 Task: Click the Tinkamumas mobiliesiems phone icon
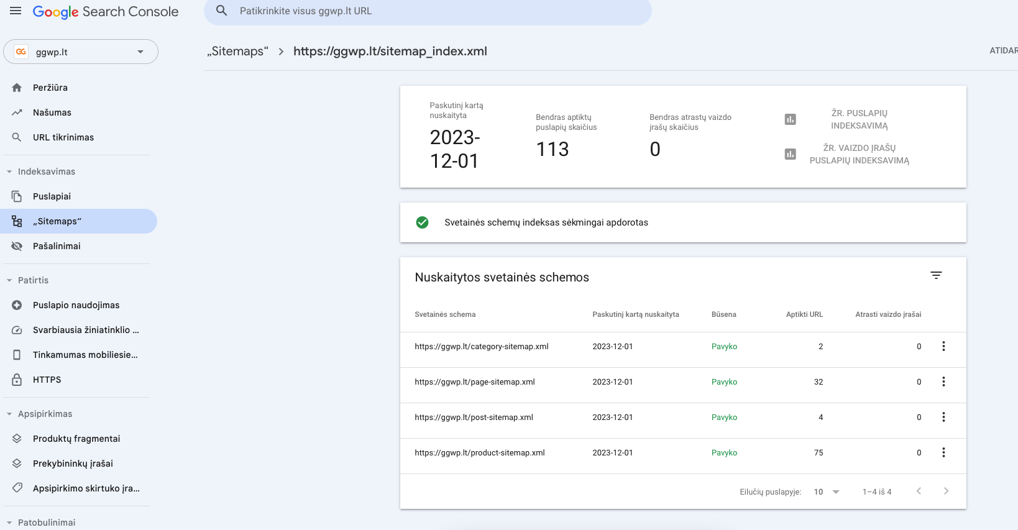click(17, 355)
